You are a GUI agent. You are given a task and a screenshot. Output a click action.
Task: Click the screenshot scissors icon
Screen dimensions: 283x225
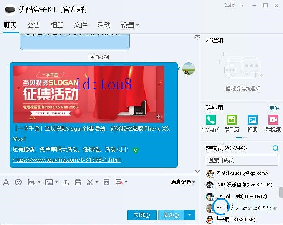pos(90,182)
